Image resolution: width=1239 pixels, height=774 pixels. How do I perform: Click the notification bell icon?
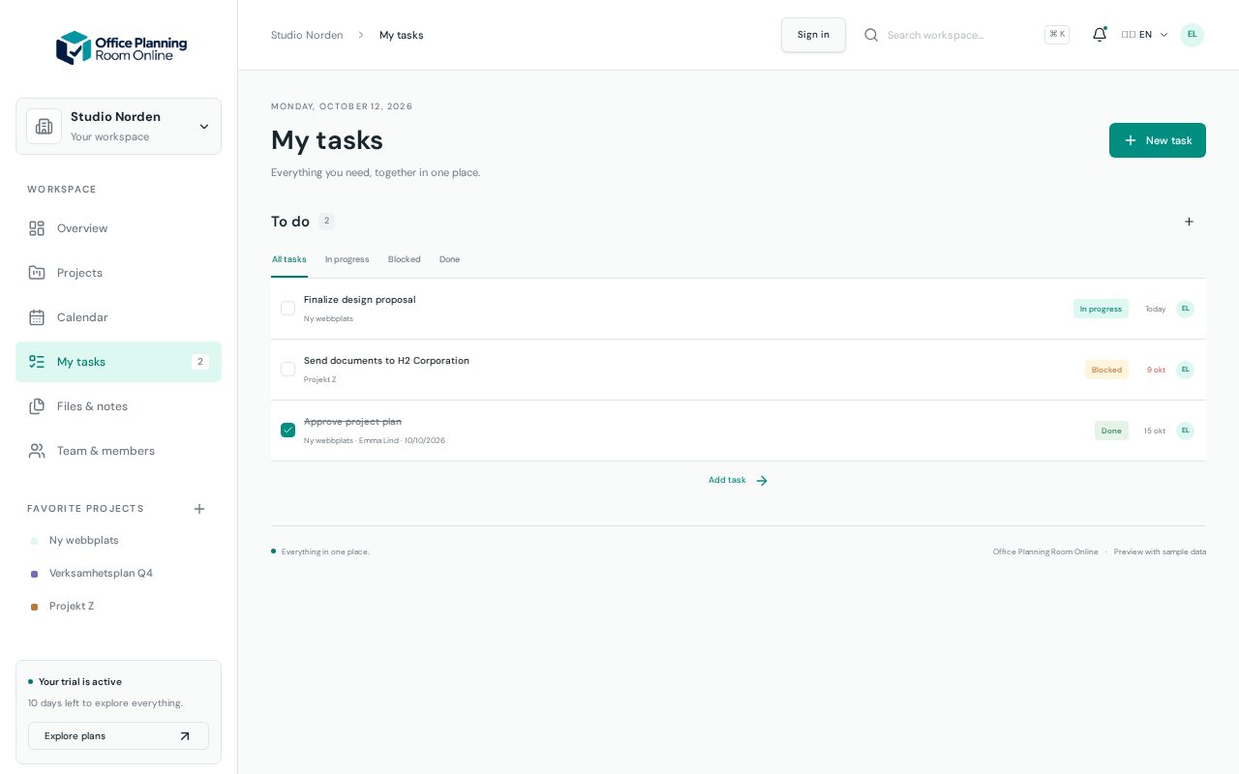(x=1100, y=35)
